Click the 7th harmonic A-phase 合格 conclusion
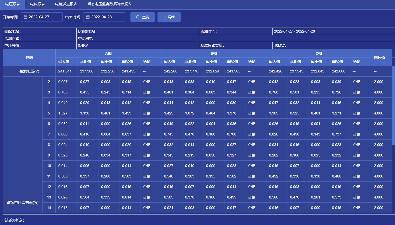 coord(147,134)
